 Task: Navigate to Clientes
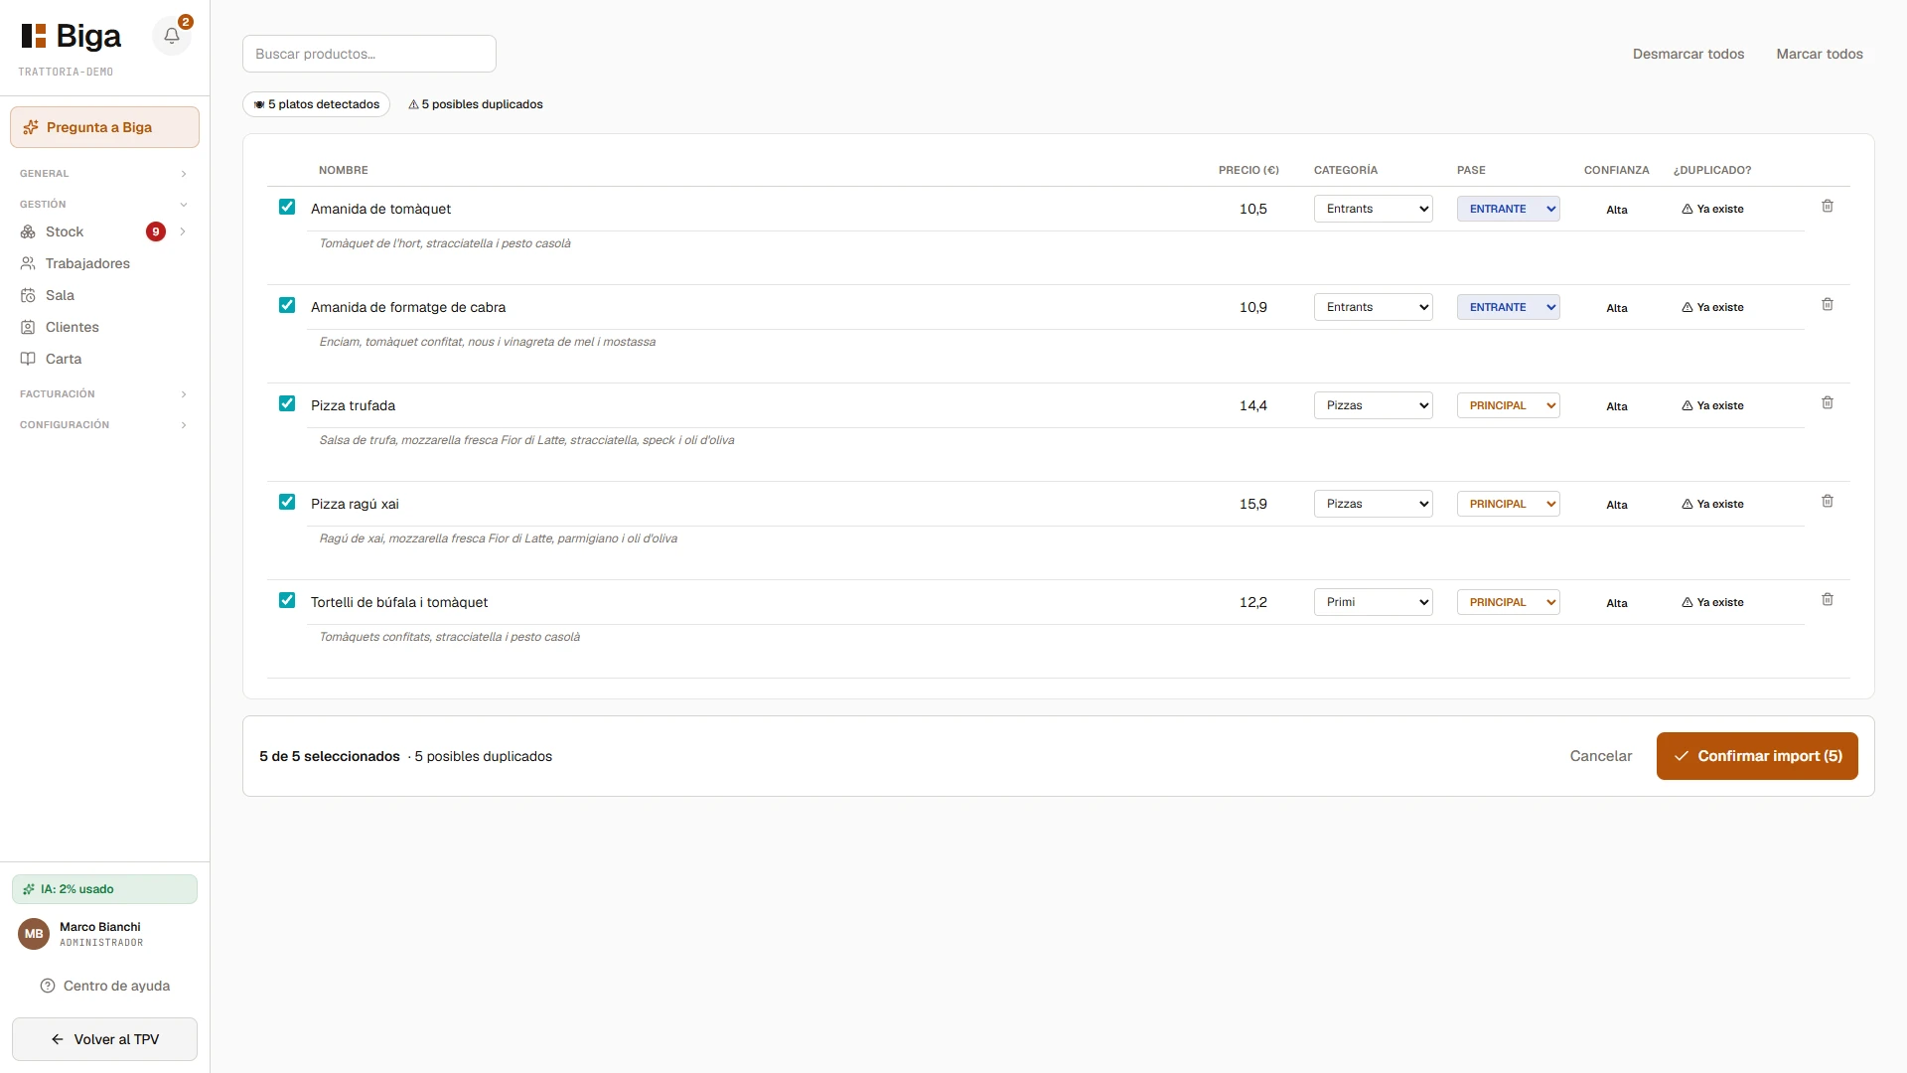pos(103,327)
